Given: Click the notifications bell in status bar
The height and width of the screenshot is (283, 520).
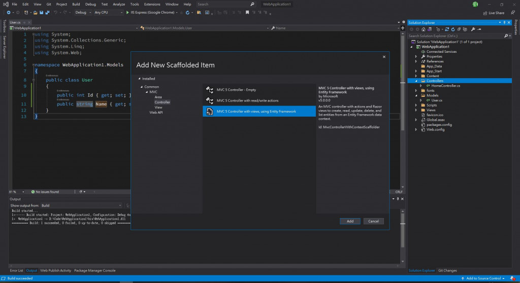Looking at the screenshot, I should pyautogui.click(x=513, y=278).
